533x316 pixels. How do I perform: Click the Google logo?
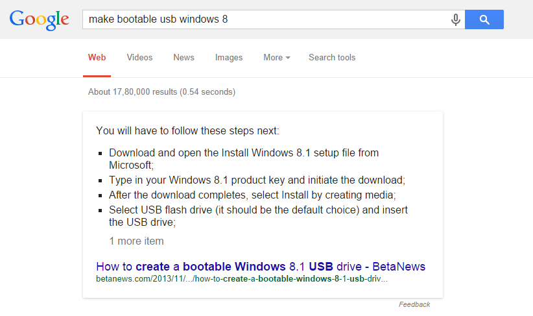coord(39,19)
